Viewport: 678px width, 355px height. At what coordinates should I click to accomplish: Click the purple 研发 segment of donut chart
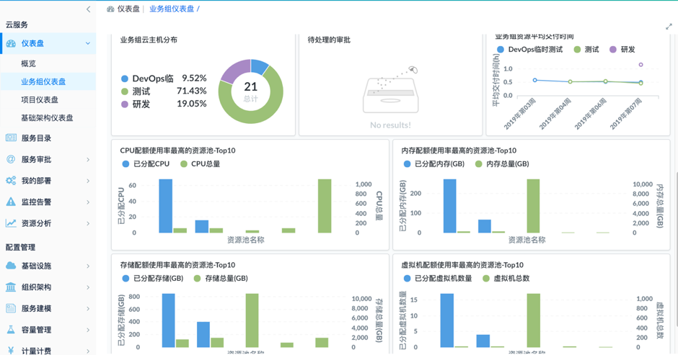[x=234, y=71]
